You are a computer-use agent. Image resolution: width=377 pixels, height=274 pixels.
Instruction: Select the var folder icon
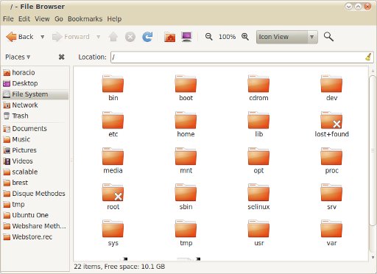tap(331, 229)
